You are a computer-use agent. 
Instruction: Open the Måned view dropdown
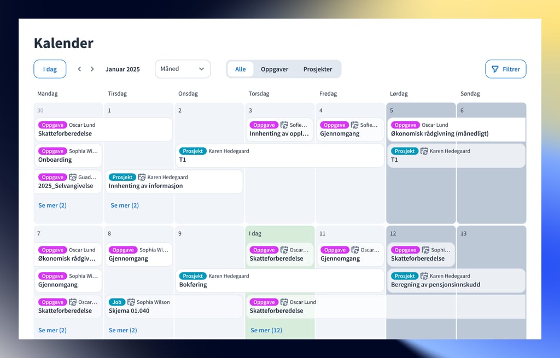[x=183, y=69]
